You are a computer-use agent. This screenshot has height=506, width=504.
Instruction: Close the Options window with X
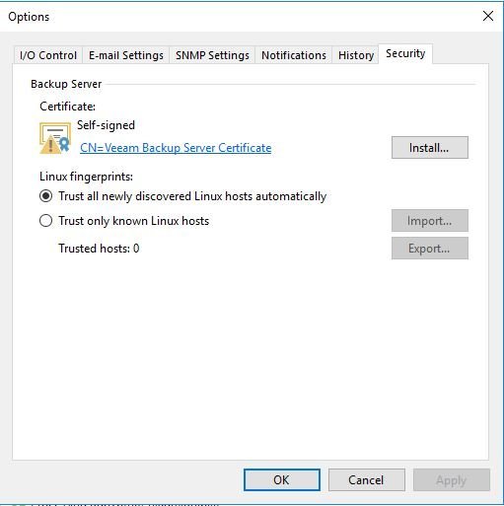tap(488, 16)
